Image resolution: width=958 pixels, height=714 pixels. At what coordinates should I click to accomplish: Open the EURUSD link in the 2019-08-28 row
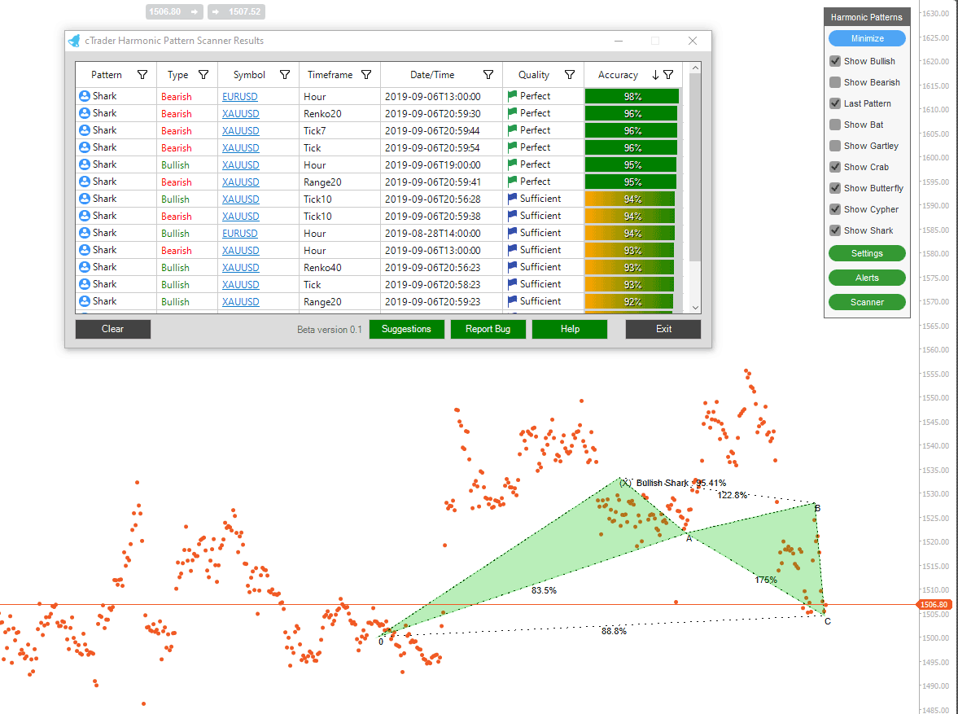click(x=239, y=234)
